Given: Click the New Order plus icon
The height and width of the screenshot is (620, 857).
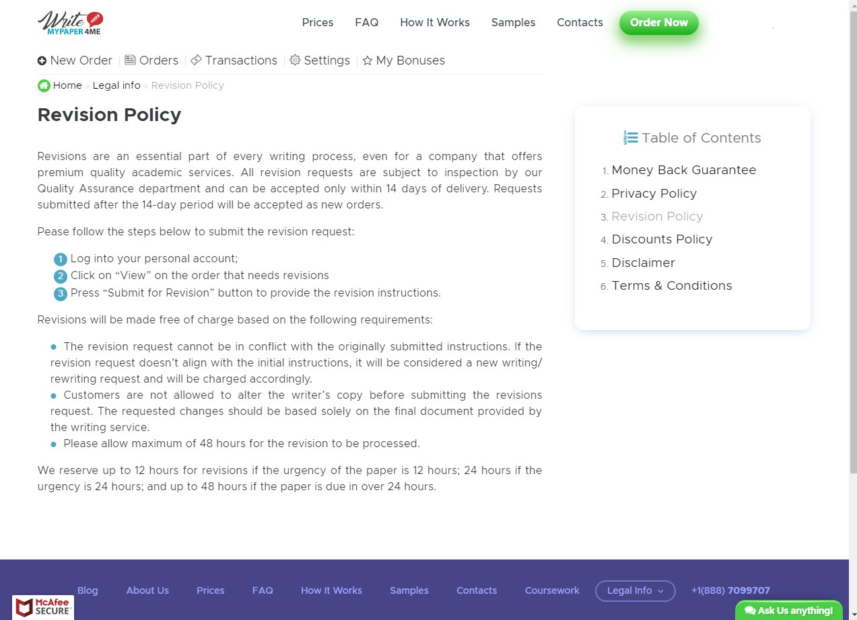Looking at the screenshot, I should tap(42, 61).
